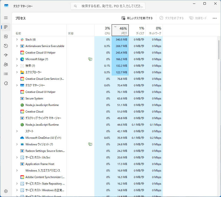
Task: Click the Microsoft Edge icon in list
Action: click(22, 59)
